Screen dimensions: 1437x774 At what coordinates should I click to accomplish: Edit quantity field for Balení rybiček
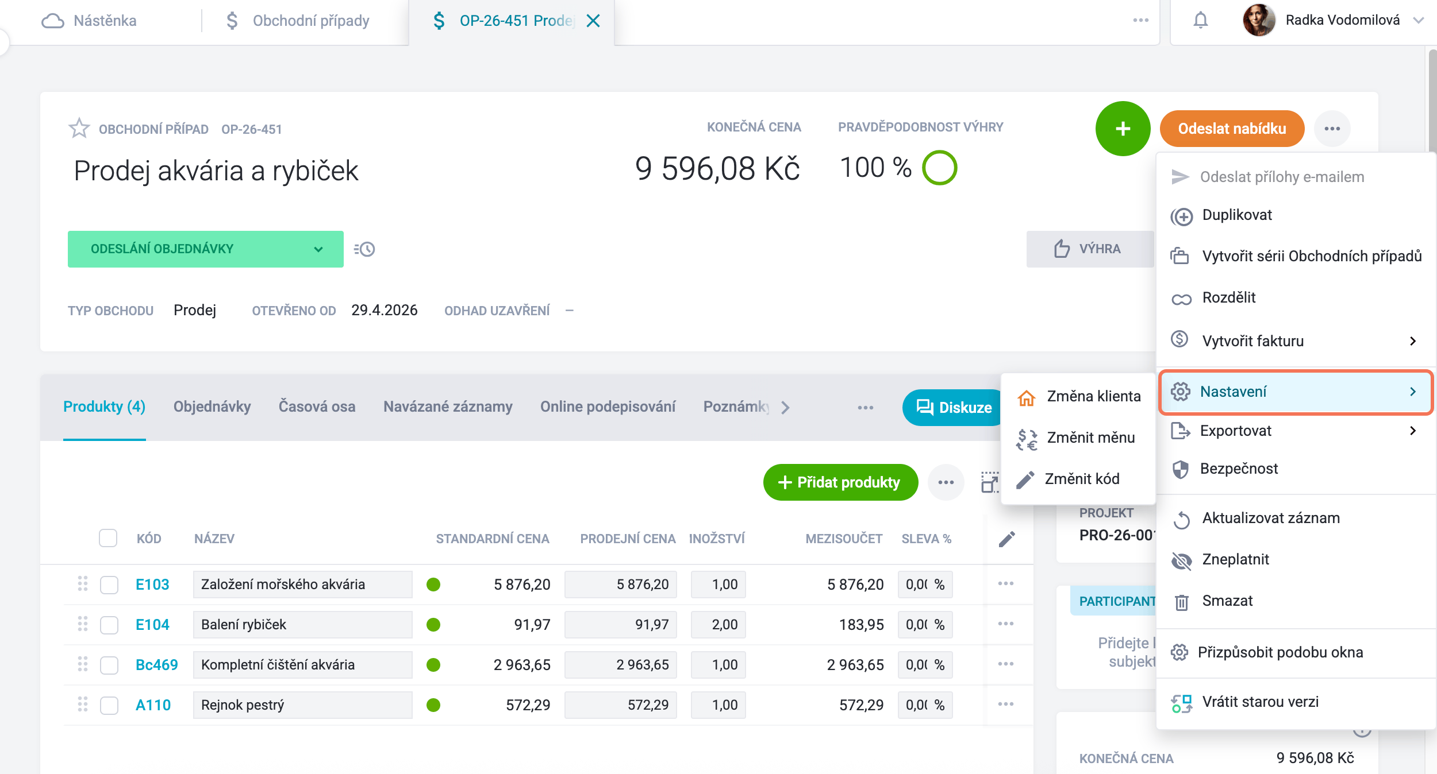point(718,625)
